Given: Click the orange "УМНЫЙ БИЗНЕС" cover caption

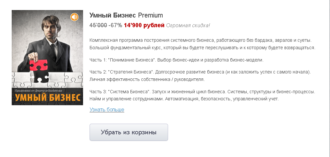Looking at the screenshot, I should click(x=47, y=97).
